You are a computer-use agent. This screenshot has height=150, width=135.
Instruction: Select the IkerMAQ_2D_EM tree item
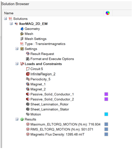click(33, 24)
